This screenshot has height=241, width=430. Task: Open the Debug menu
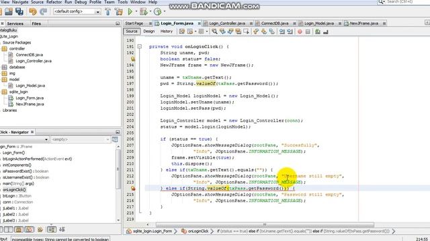point(81,2)
